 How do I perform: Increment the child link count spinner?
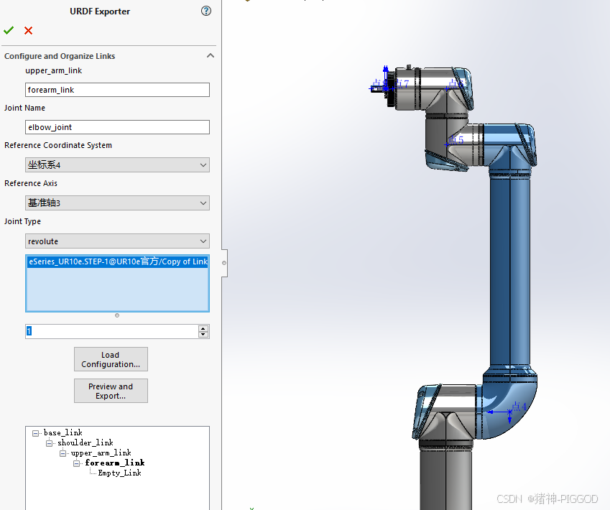[x=203, y=328]
